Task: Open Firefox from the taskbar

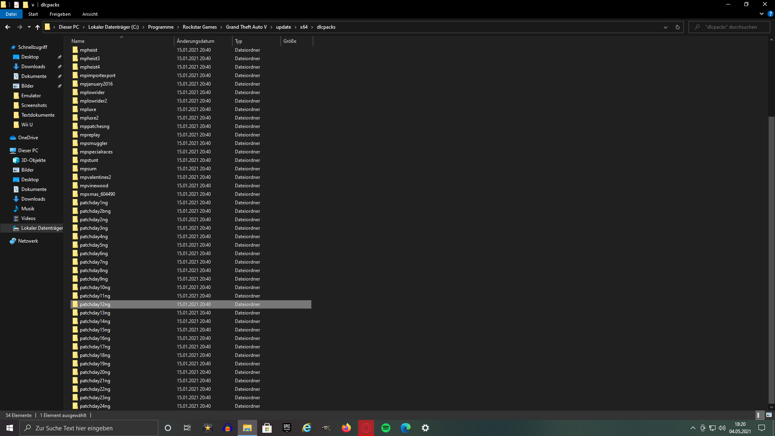Action: 346,428
